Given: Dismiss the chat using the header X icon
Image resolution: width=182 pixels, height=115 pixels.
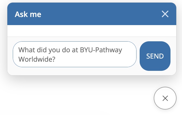Looking at the screenshot, I should tap(165, 14).
